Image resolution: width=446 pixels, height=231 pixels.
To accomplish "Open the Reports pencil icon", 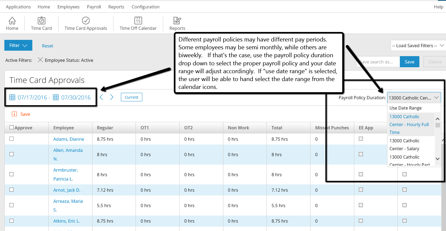I will 177,21.
